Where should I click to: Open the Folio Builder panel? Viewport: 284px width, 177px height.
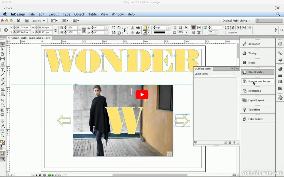tap(258, 119)
